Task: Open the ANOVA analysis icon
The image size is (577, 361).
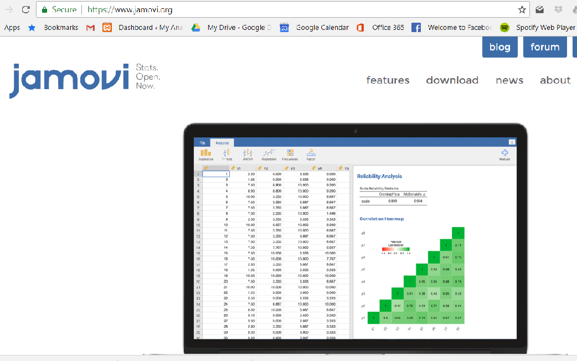Action: pyautogui.click(x=248, y=154)
